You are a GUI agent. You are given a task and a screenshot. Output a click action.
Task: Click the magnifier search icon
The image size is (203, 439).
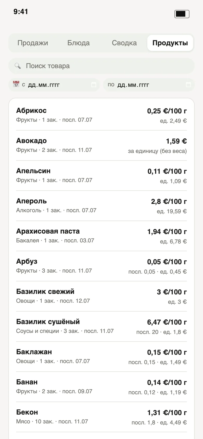18,66
